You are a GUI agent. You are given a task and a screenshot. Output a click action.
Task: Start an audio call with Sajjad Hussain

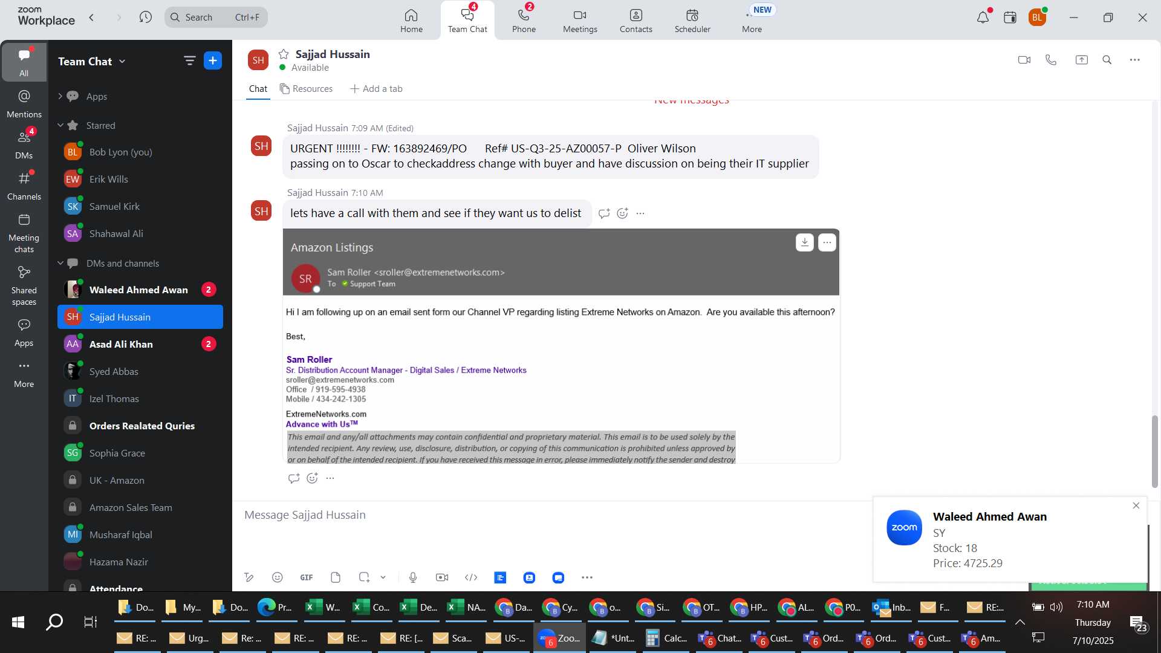click(x=1051, y=60)
